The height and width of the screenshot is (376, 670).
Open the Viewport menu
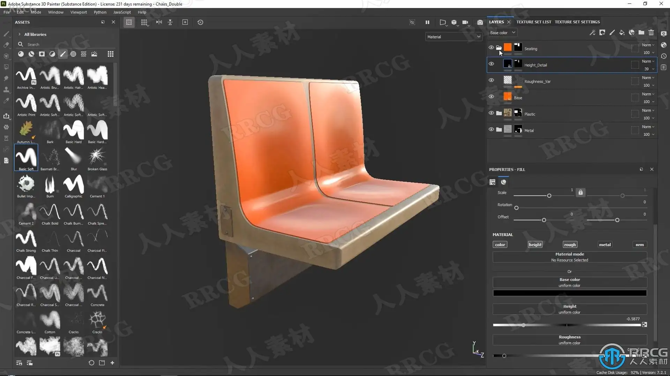pos(79,12)
